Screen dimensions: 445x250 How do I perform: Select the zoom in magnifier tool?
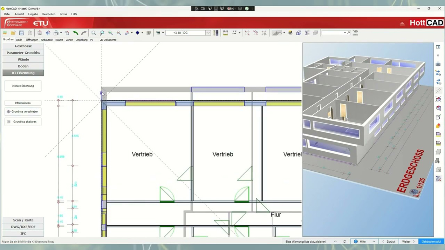[110, 33]
